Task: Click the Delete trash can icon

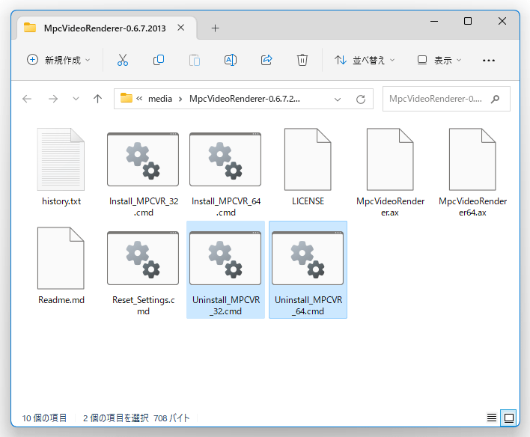Action: click(302, 60)
